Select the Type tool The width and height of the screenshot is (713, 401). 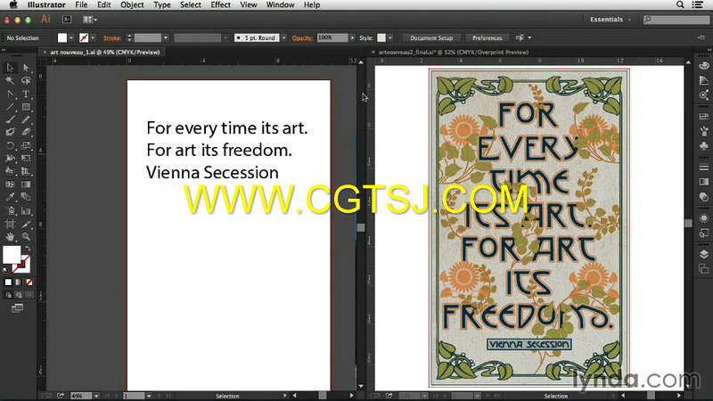tap(26, 94)
